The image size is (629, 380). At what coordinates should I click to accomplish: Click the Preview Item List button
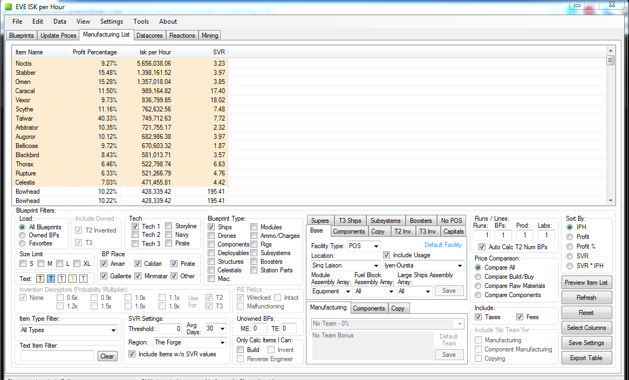[x=586, y=282]
